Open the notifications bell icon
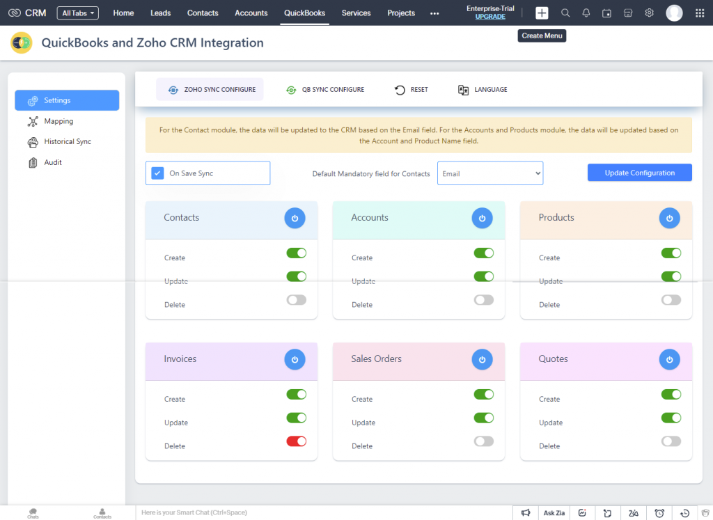Screen dimensions: 713x520 pos(586,13)
